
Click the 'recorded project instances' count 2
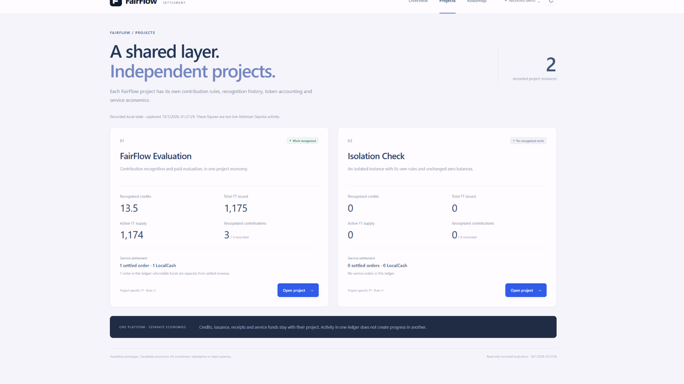point(551,65)
